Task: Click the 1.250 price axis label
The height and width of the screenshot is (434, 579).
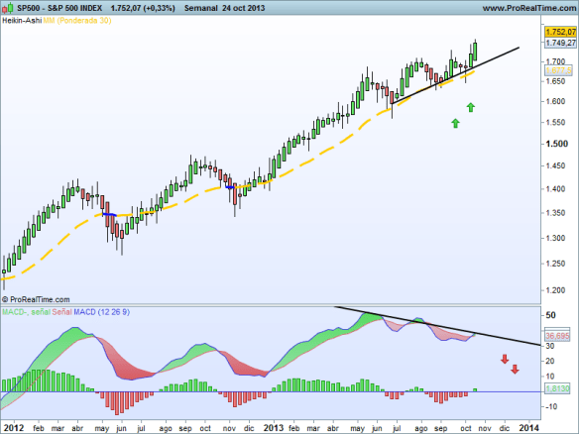Action: coord(555,264)
